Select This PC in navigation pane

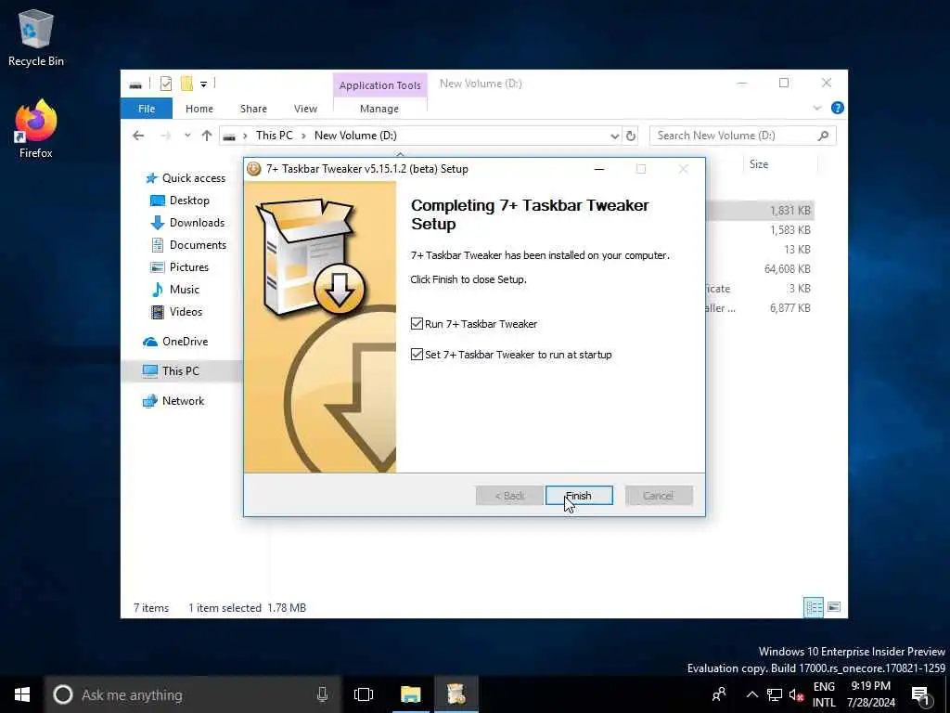180,371
